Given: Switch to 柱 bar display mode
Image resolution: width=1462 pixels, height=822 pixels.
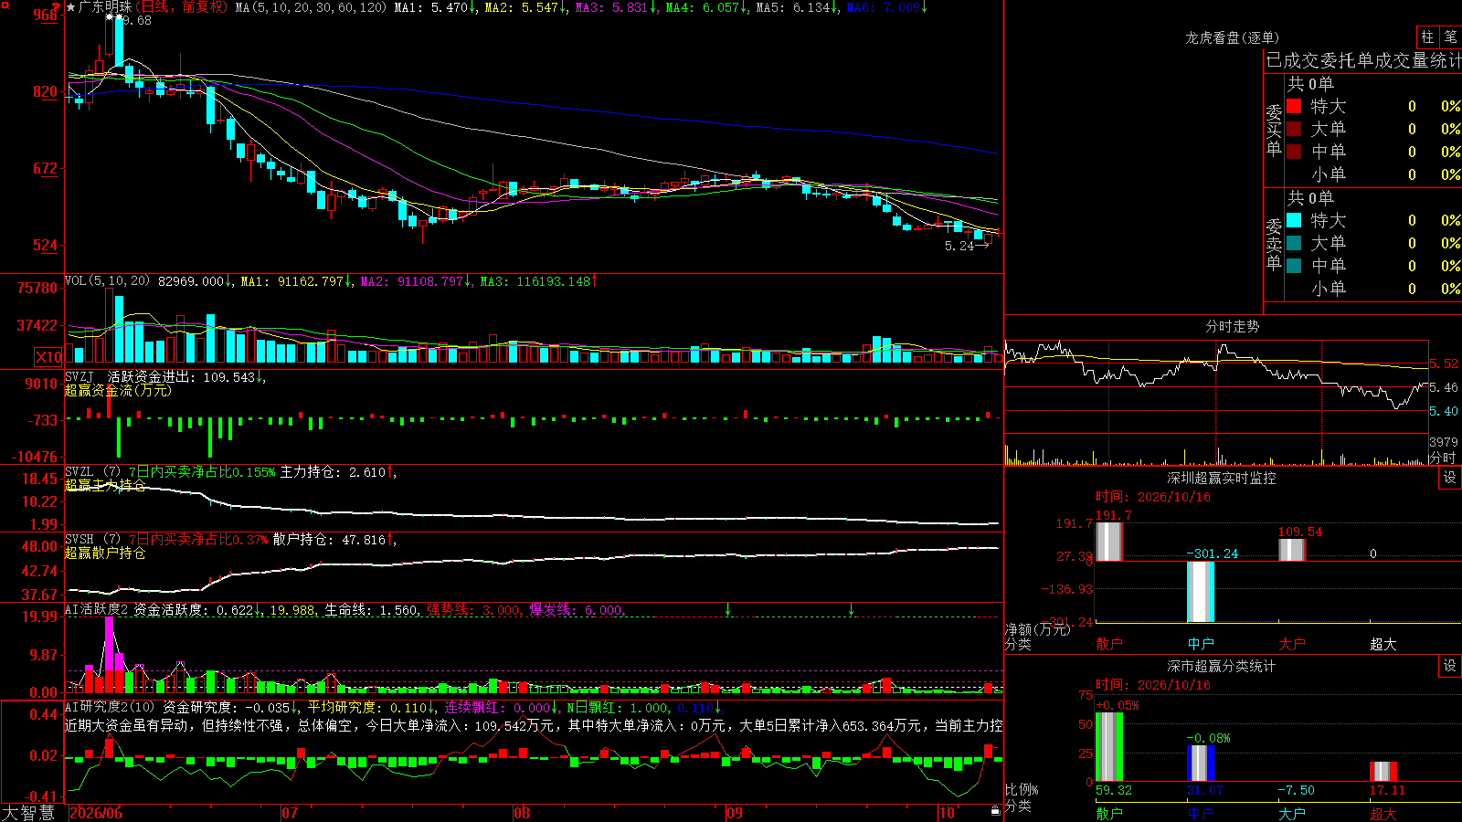Looking at the screenshot, I should 1427,37.
